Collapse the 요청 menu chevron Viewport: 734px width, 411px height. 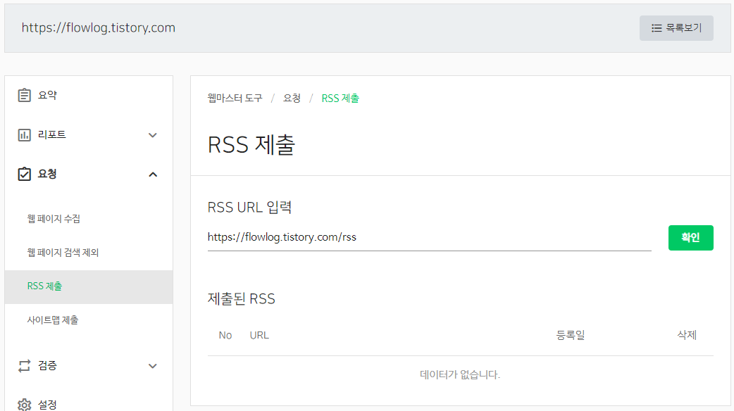click(153, 175)
